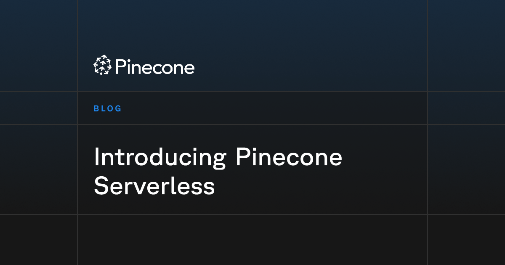Click the top arrow in the Pinecone logo
This screenshot has width=505, height=265.
pyautogui.click(x=102, y=59)
